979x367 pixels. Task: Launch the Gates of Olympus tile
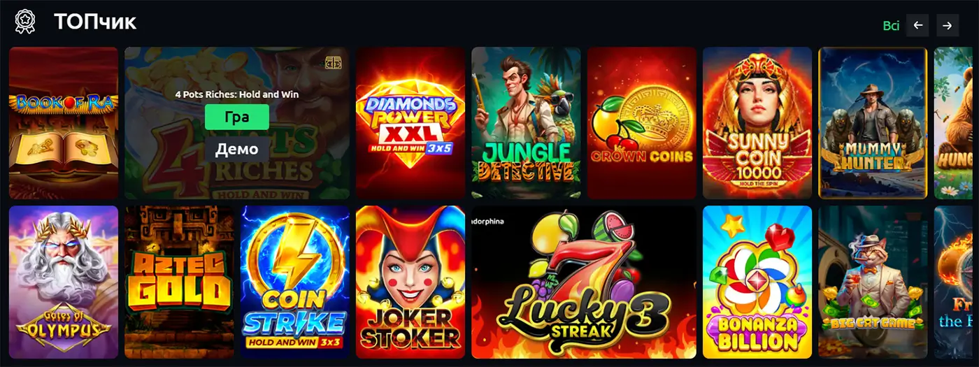pos(64,282)
